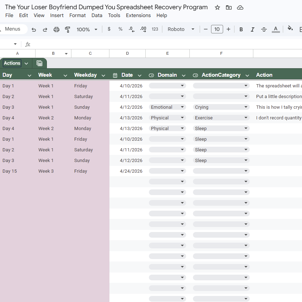The width and height of the screenshot is (302, 302).
Task: Click the Menus search box
Action: coord(13,29)
